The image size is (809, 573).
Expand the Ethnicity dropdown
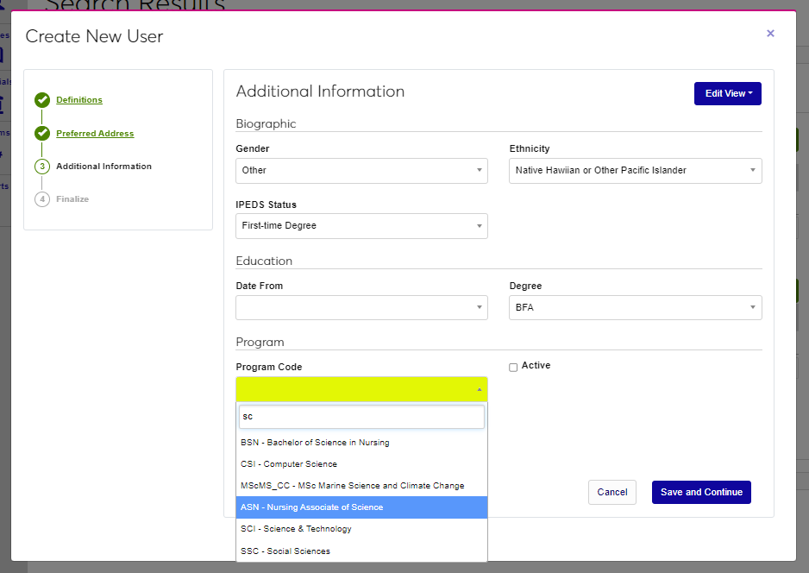pos(635,171)
